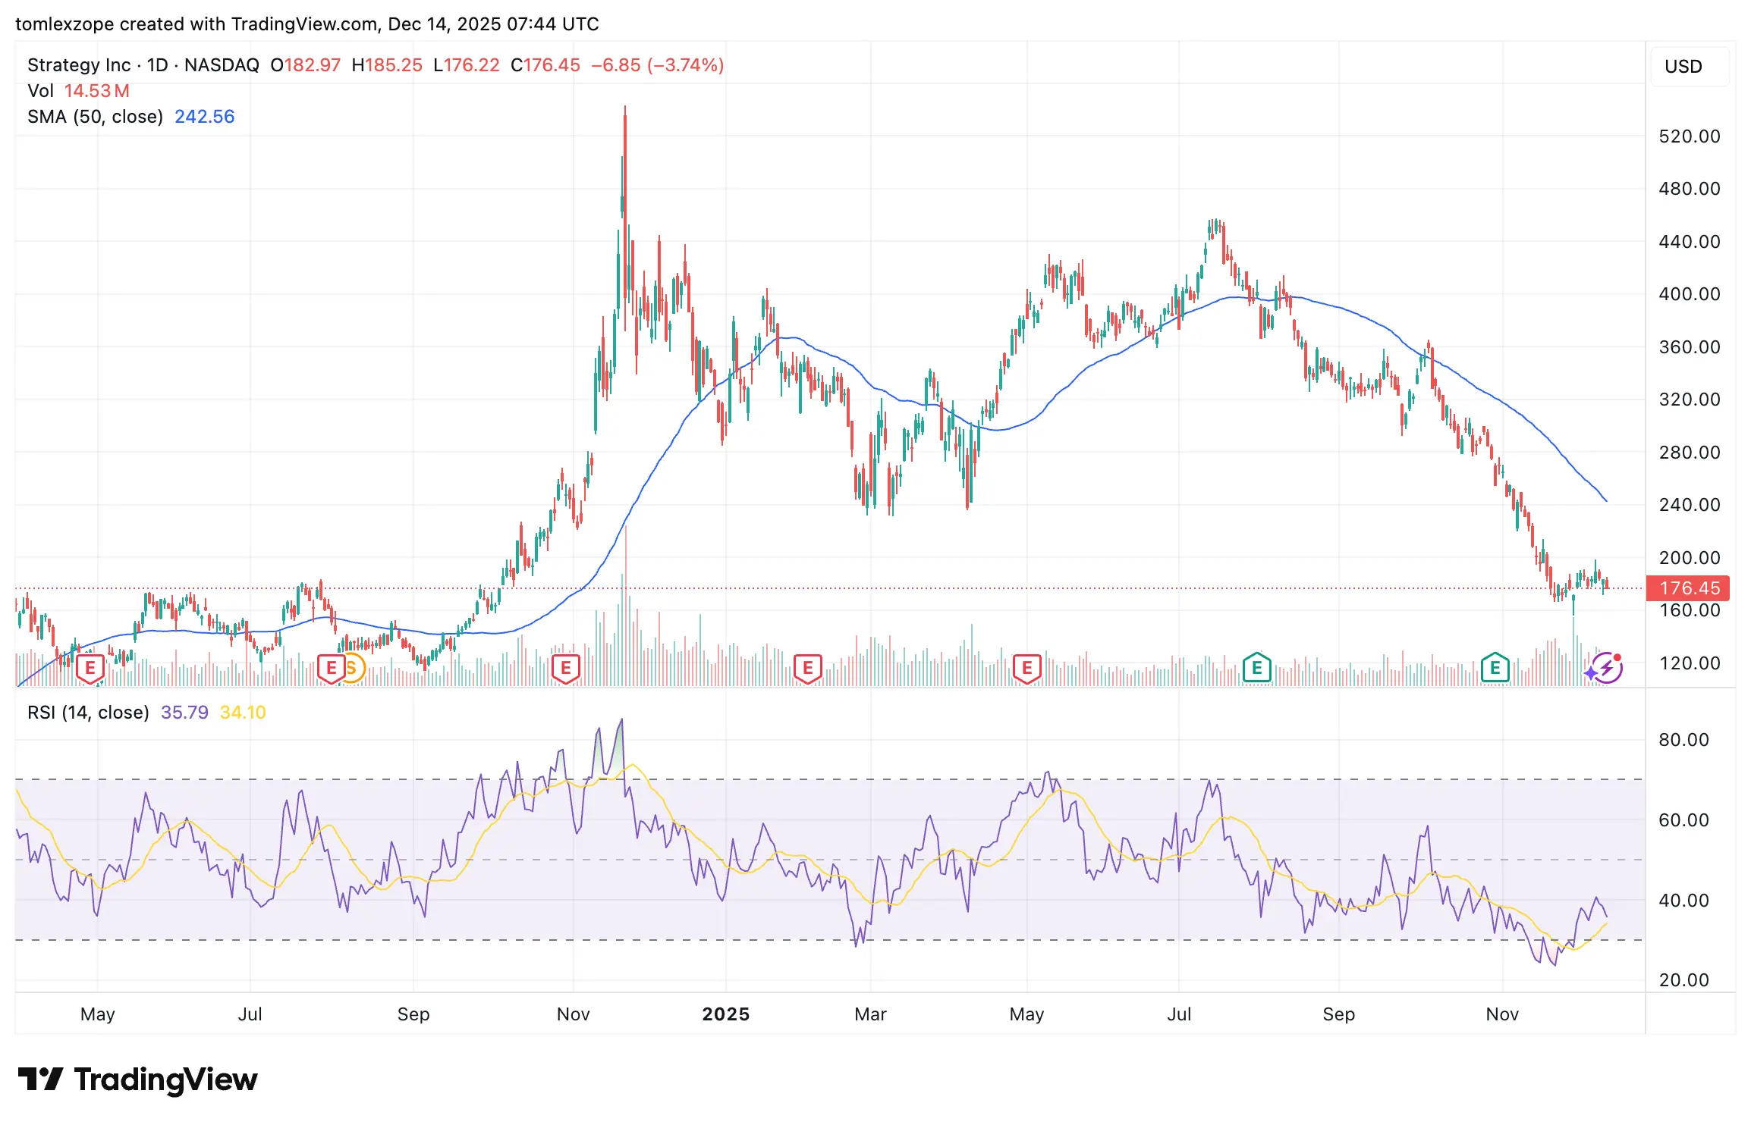Click the leftmost red earnings marker
Viewport: 1751px width, 1125px height.
(90, 669)
